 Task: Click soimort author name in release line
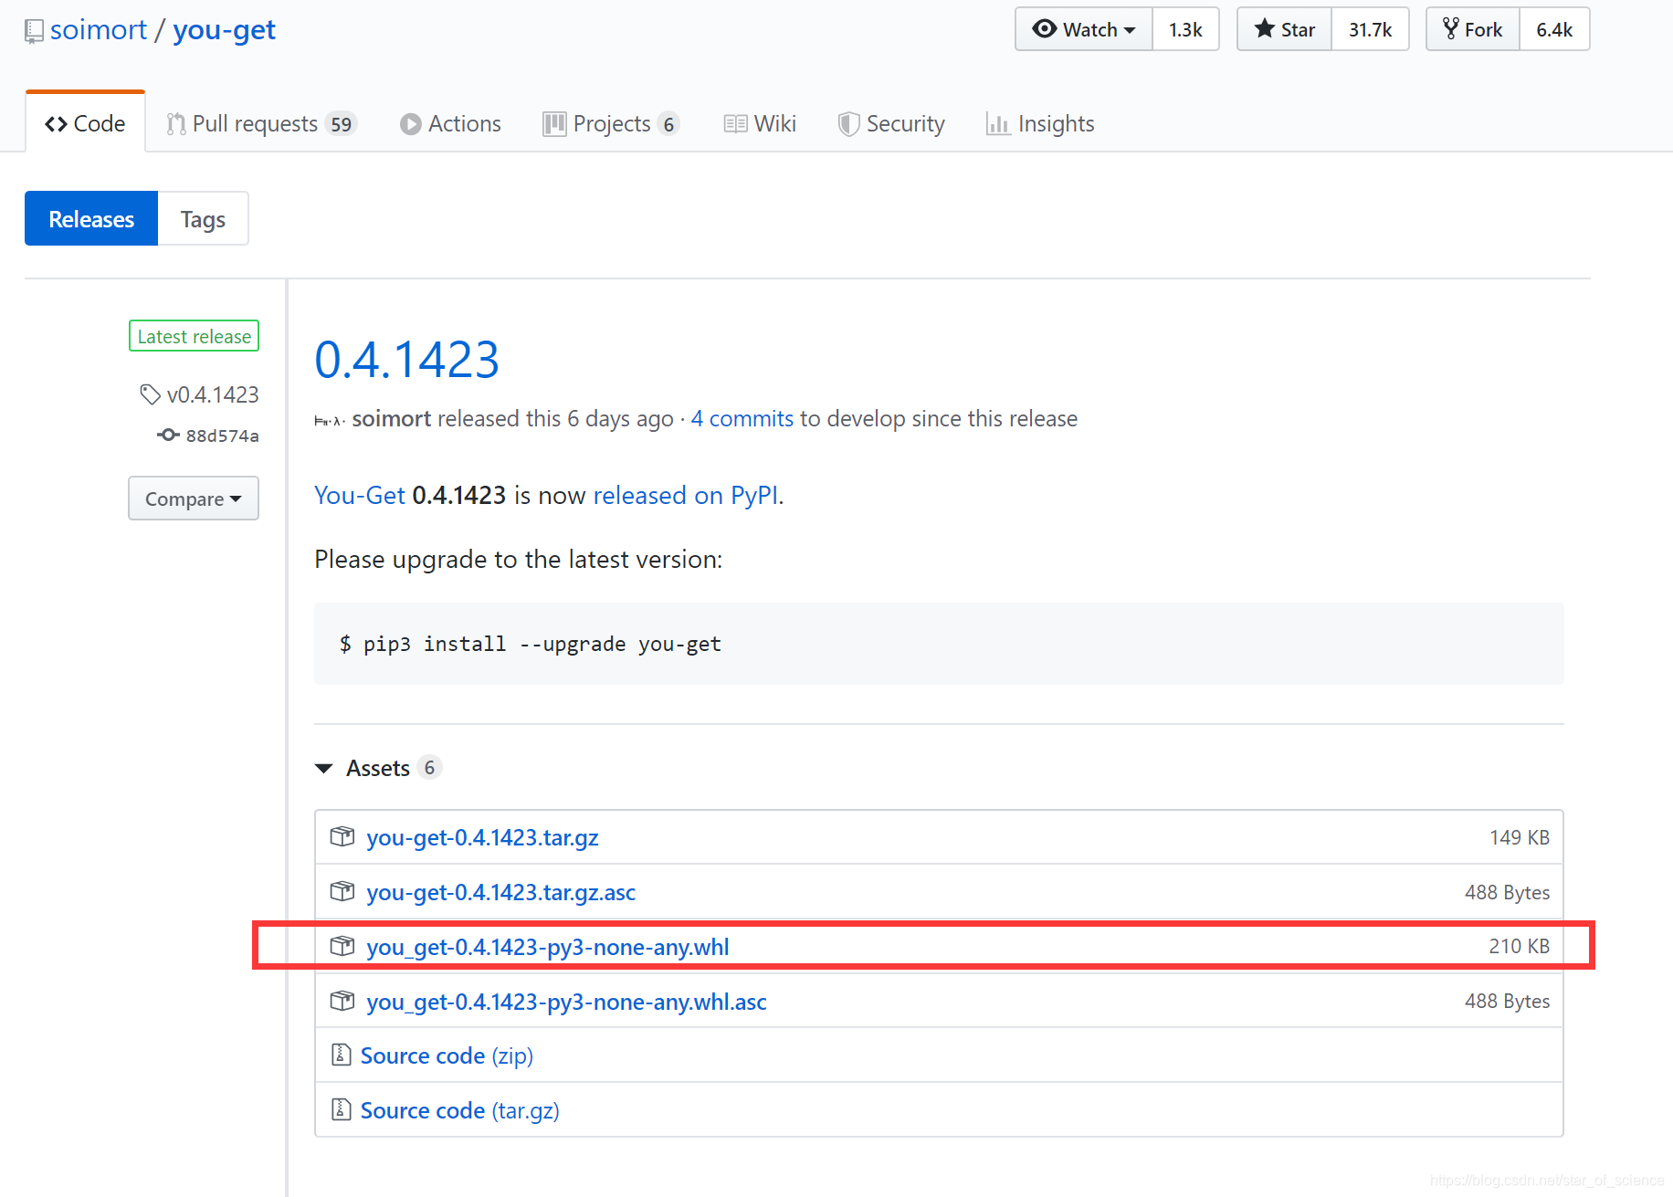point(391,419)
